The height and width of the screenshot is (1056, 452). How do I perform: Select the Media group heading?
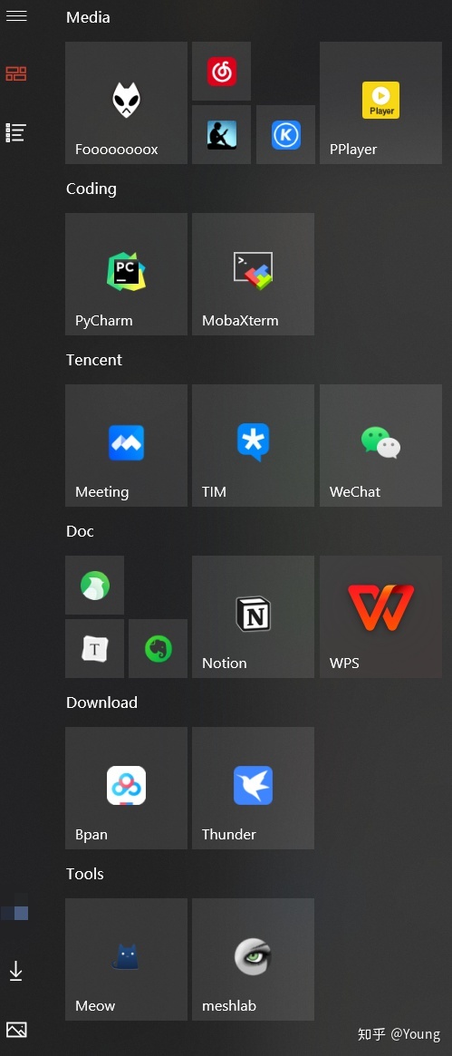coord(88,17)
